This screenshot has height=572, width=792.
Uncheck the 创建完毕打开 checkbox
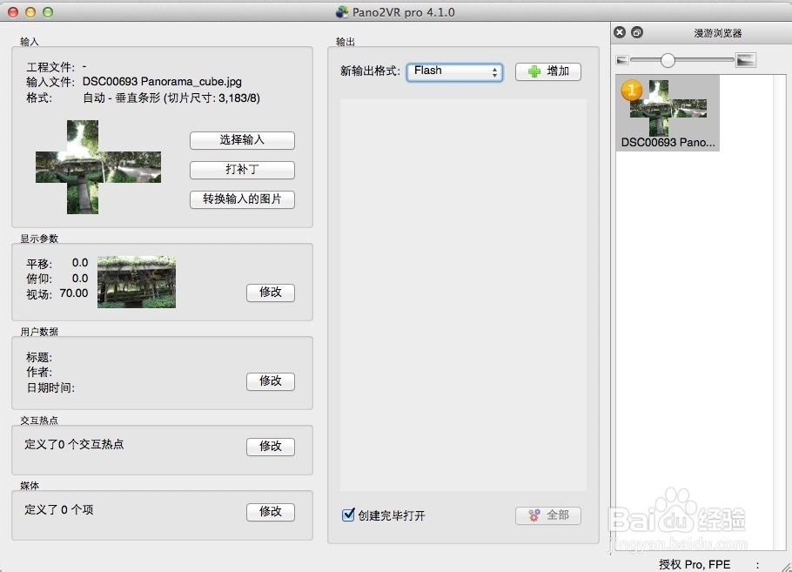(x=348, y=515)
